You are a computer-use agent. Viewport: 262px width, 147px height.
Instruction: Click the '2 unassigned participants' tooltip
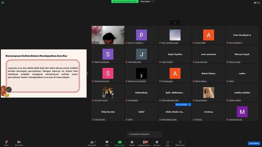point(145,134)
